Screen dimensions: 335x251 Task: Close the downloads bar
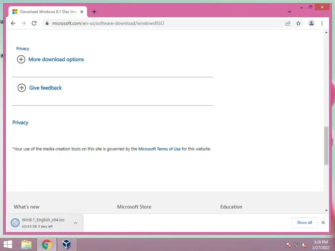pyautogui.click(x=323, y=223)
